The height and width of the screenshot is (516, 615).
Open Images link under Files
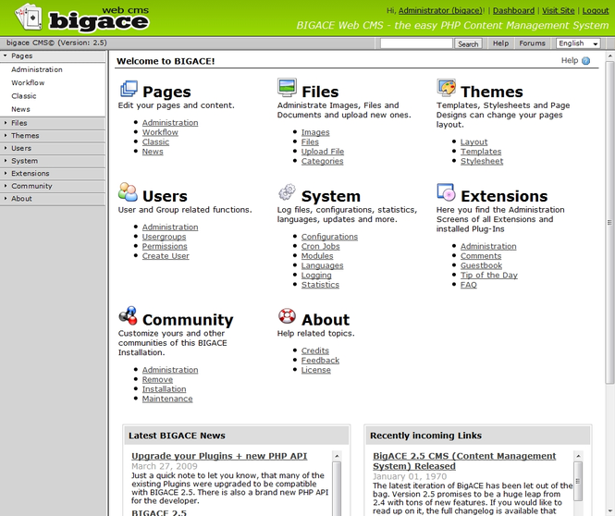pyautogui.click(x=315, y=132)
